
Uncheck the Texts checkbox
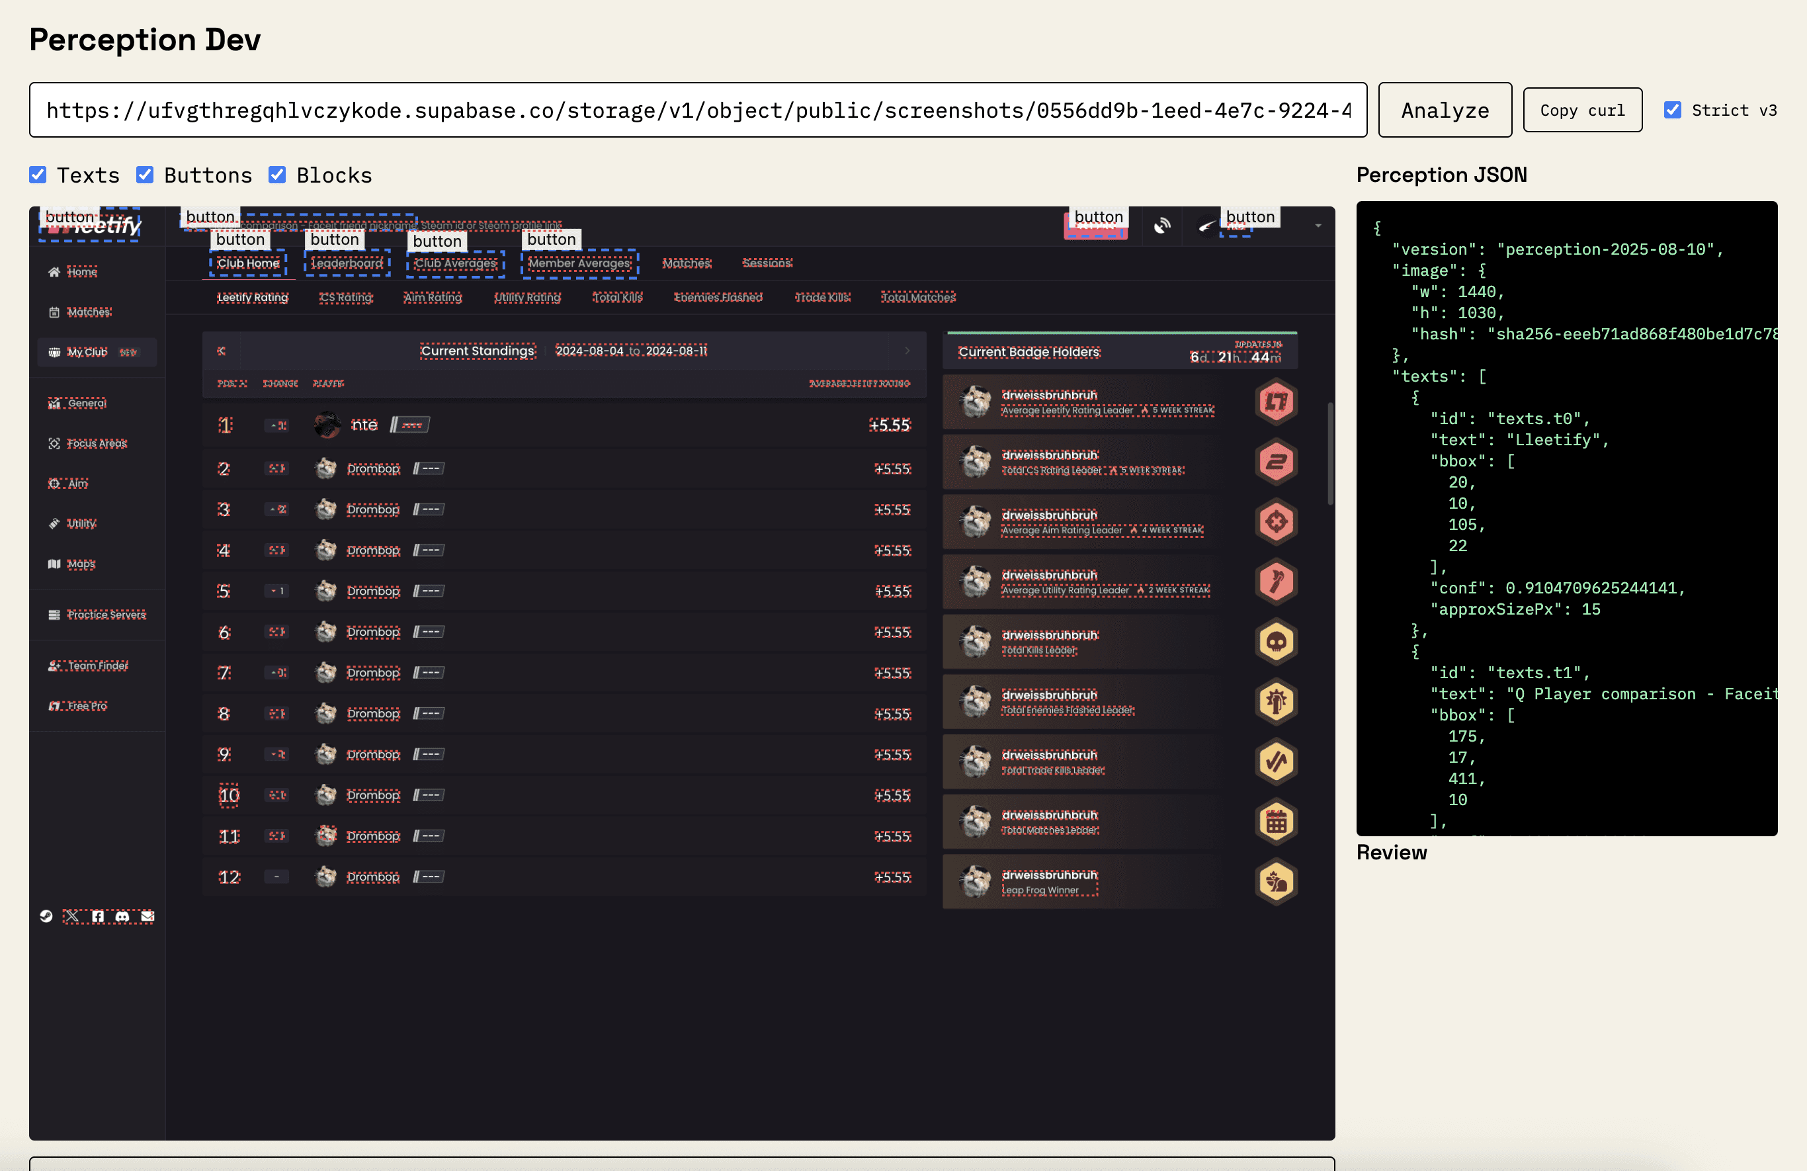pos(38,175)
